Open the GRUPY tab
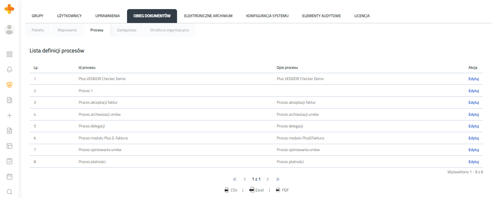The width and height of the screenshot is (495, 198). click(x=38, y=16)
